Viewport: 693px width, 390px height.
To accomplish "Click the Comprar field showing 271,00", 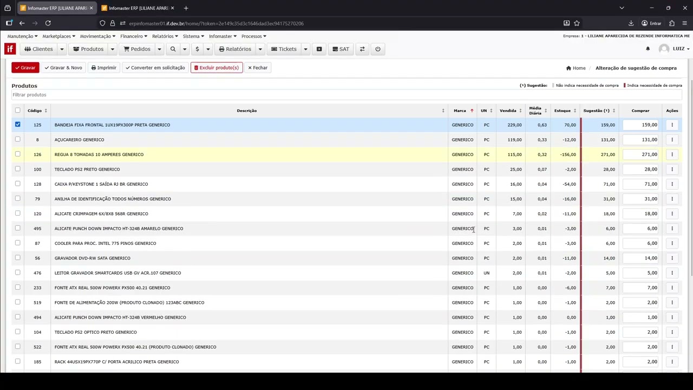I will (640, 154).
